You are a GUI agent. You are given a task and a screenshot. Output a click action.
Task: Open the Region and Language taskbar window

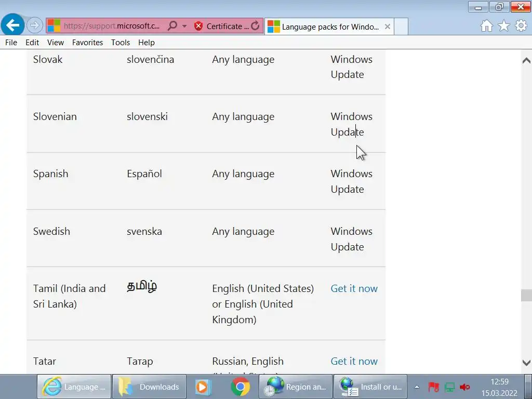click(296, 387)
